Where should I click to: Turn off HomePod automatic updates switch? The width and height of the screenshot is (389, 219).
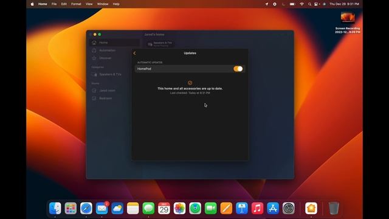238,69
